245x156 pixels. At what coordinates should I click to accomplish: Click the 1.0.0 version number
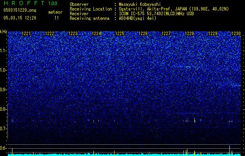click(x=53, y=3)
